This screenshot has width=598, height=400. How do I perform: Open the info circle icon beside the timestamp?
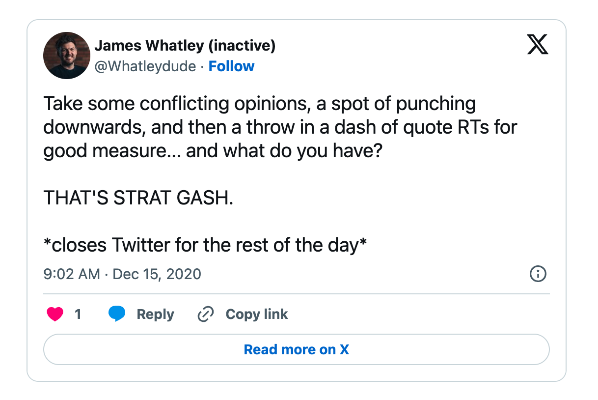(538, 274)
